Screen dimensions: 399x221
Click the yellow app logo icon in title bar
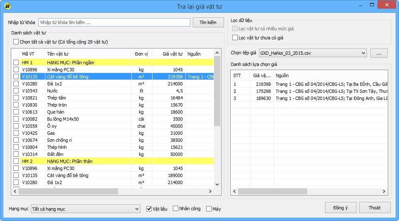7,6
